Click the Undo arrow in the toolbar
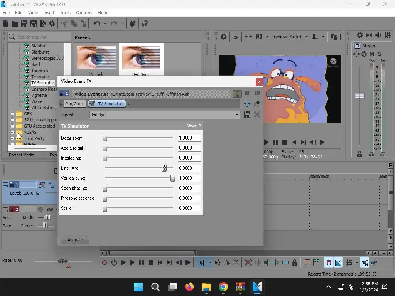The width and height of the screenshot is (395, 296). pyautogui.click(x=97, y=24)
